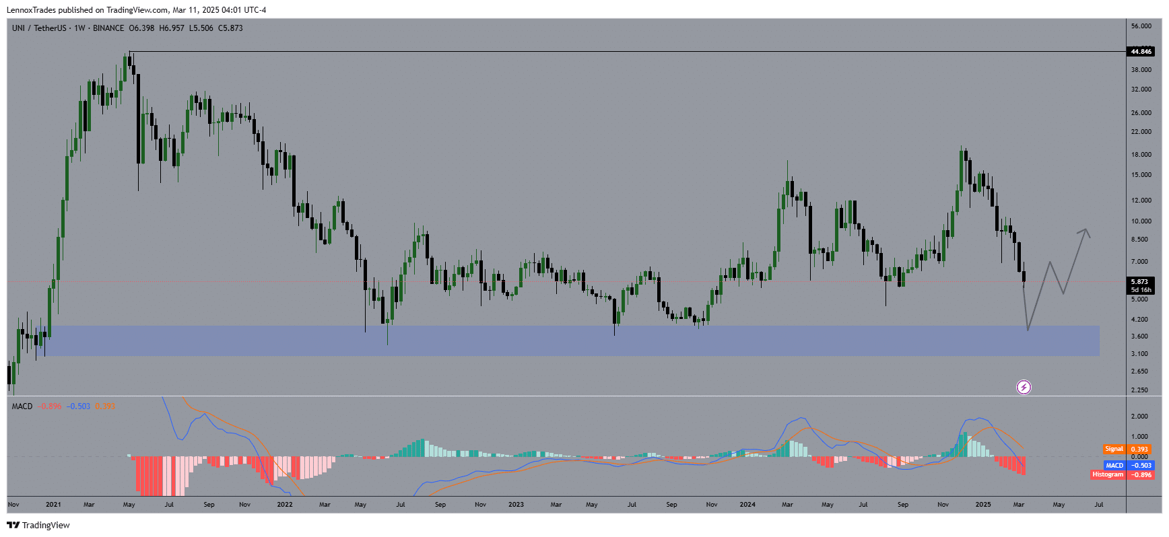Click the 8.500 price axis label
Screen dimensions: 1169x537
click(x=1140, y=240)
